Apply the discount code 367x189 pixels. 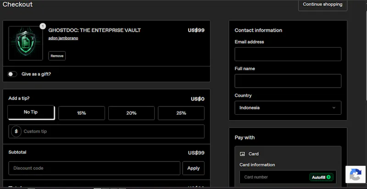pos(193,168)
